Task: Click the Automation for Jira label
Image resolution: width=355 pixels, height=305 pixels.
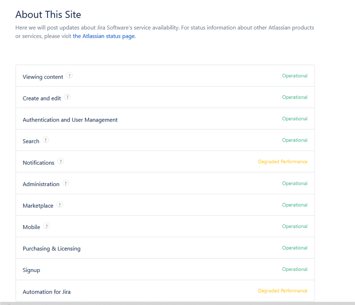Action: click(x=47, y=292)
